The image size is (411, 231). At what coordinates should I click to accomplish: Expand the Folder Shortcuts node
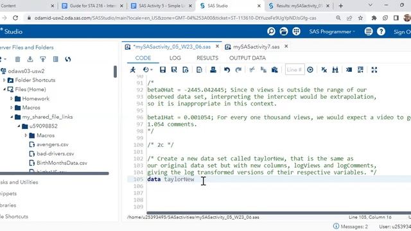coord(4,80)
